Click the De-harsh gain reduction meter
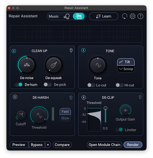This screenshot has width=153, height=158. click(x=53, y=114)
